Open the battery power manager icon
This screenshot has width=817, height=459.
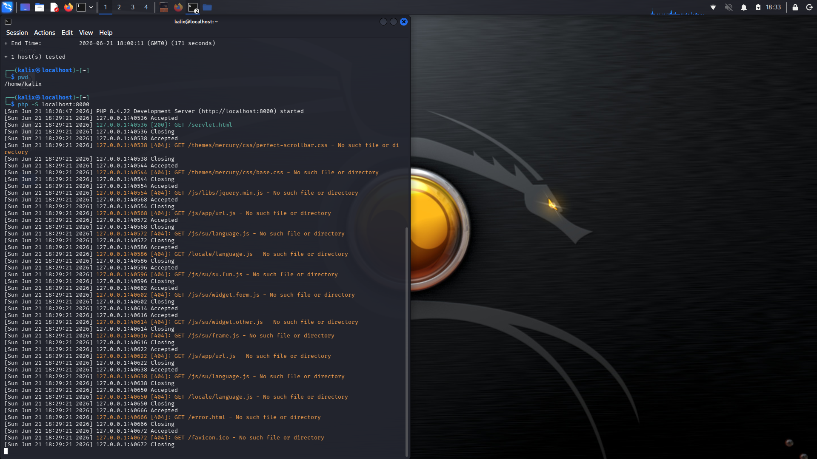(758, 7)
